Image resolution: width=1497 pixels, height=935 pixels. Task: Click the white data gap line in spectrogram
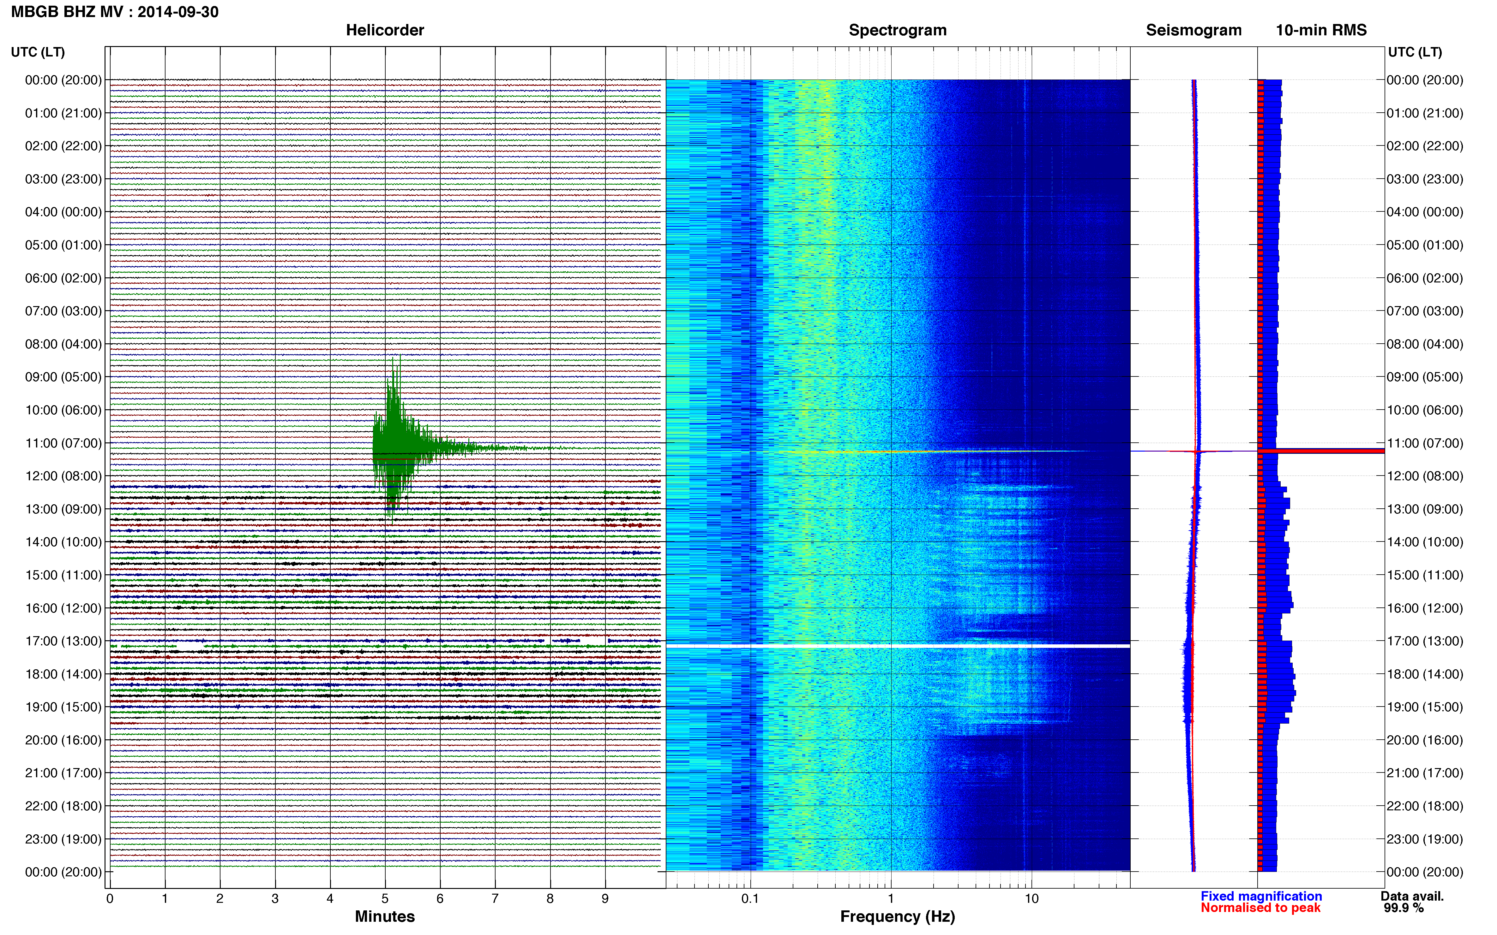(898, 646)
